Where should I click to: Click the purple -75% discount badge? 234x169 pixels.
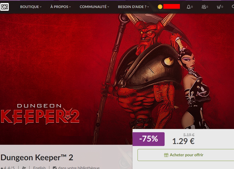pos(149,139)
